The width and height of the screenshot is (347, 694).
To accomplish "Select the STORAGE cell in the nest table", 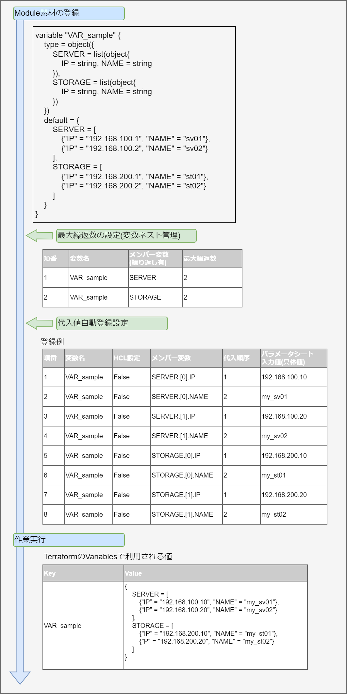I will point(155,297).
